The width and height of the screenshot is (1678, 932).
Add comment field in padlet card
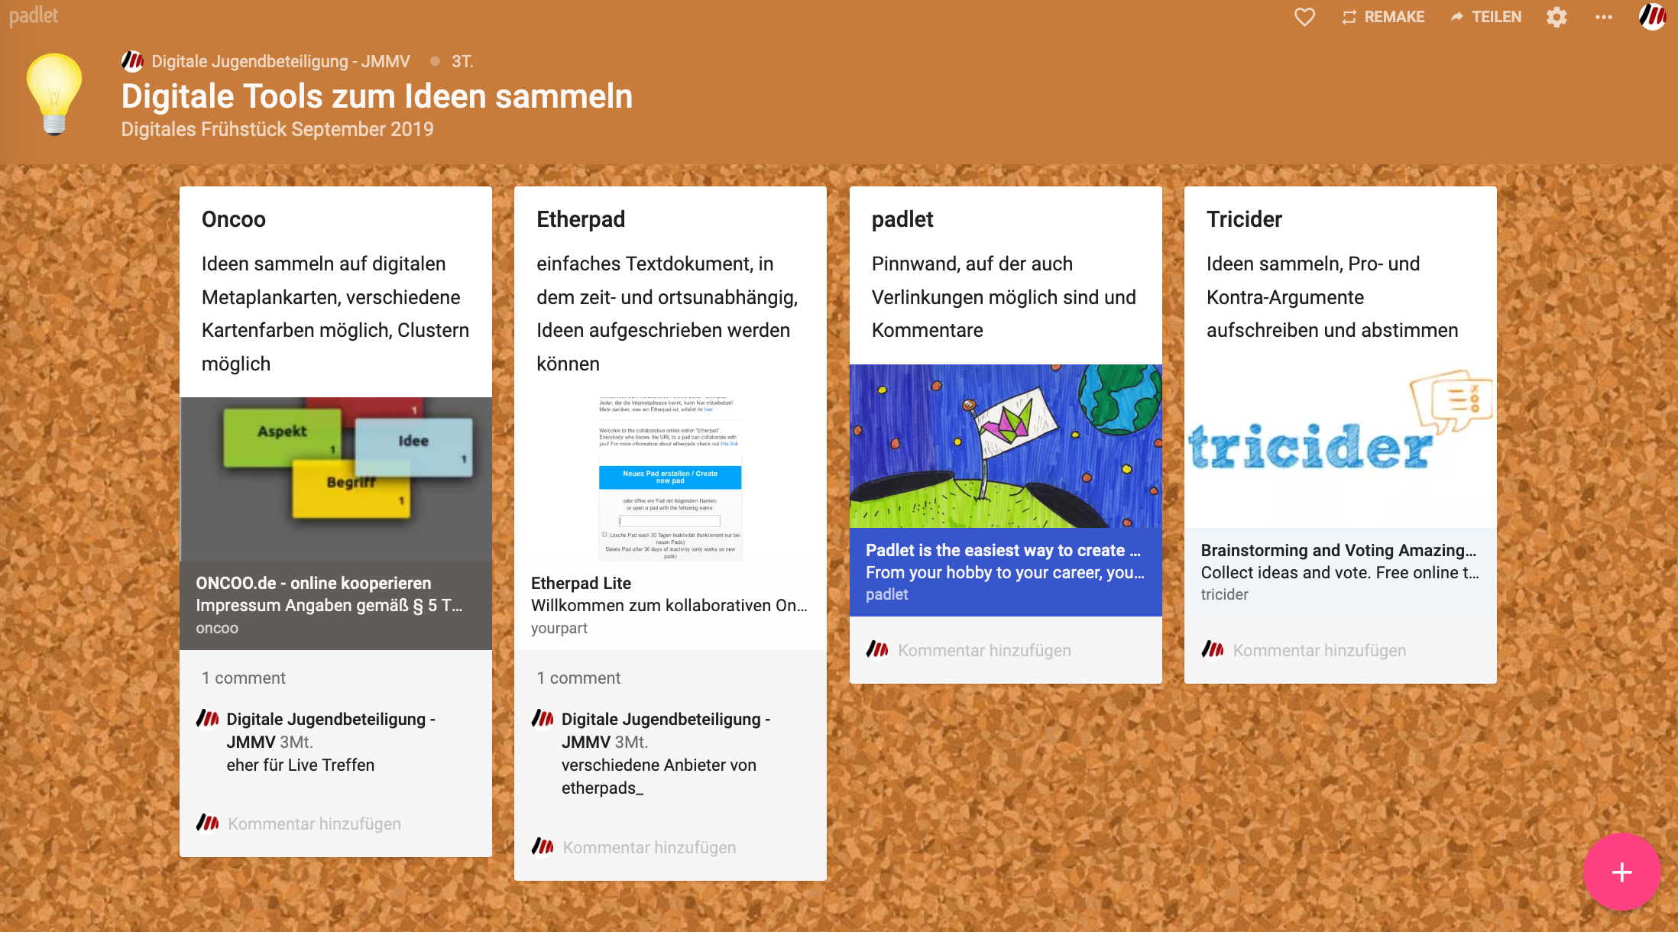click(984, 650)
